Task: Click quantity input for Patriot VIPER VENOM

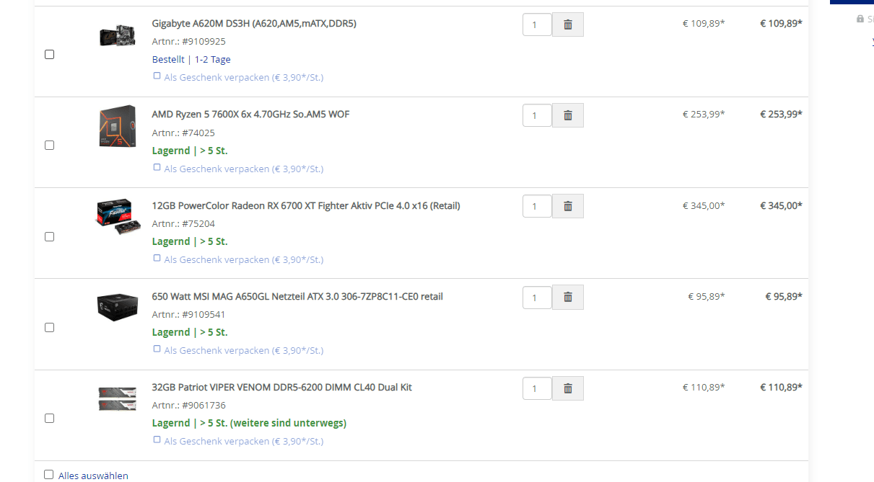Action: coord(537,388)
